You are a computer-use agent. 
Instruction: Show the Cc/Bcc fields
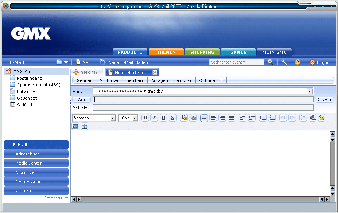(325, 100)
